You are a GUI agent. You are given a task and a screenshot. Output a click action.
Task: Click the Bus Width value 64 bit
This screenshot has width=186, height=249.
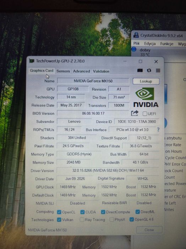(x=144, y=154)
